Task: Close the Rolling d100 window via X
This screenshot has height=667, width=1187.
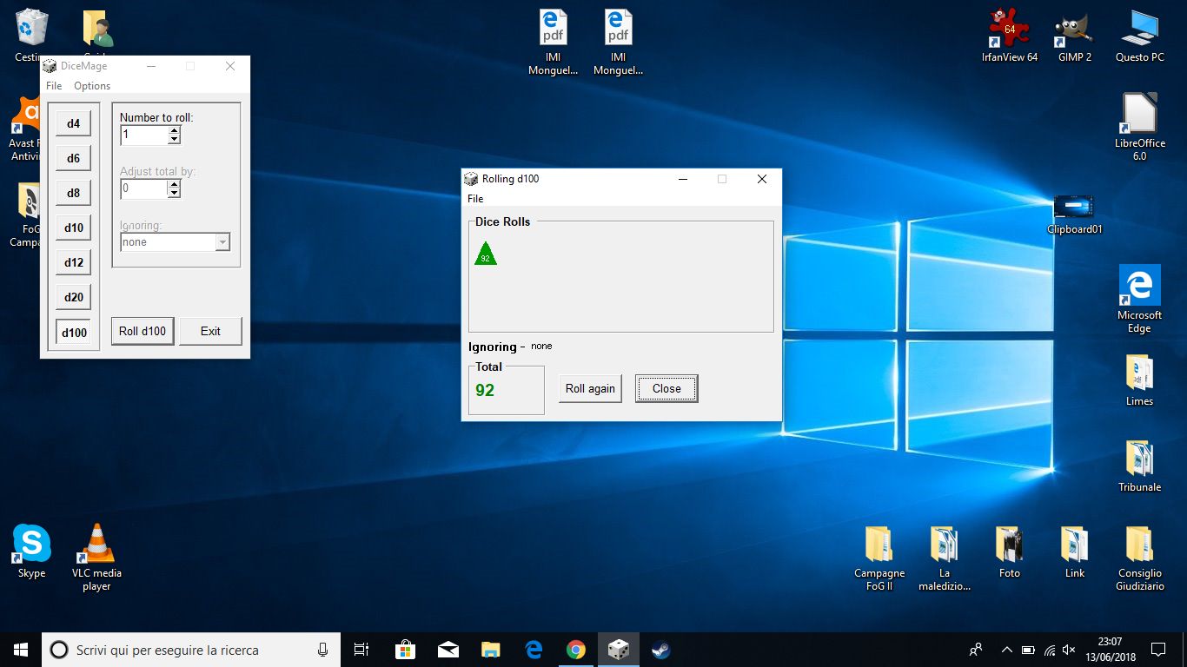Action: tap(762, 179)
